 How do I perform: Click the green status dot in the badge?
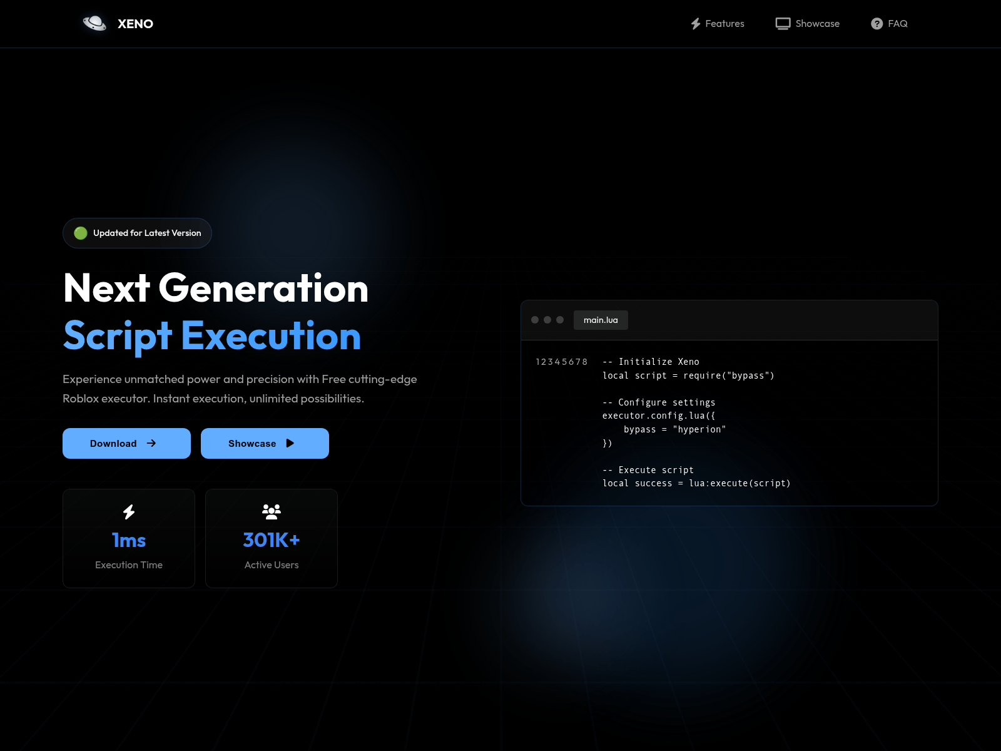click(81, 233)
